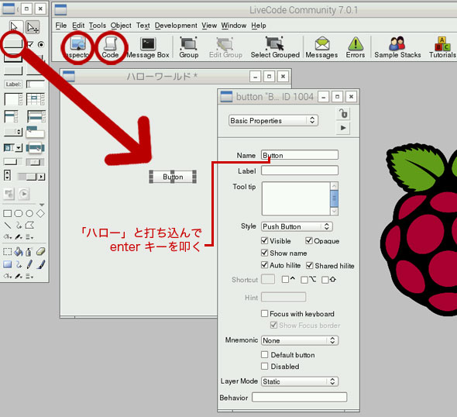Open the Object menu

tap(121, 26)
